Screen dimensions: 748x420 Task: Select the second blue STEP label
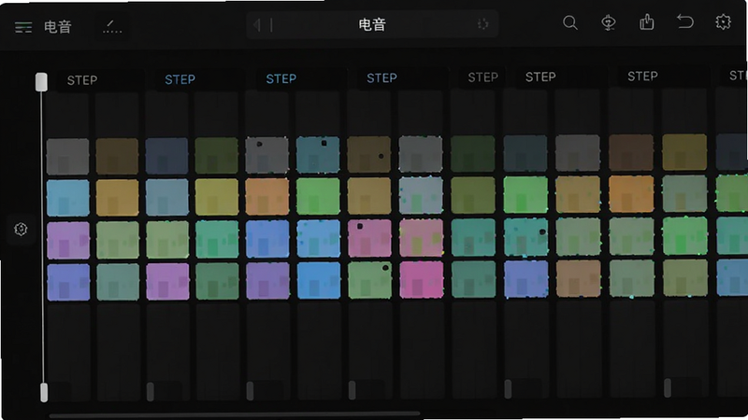(x=281, y=78)
